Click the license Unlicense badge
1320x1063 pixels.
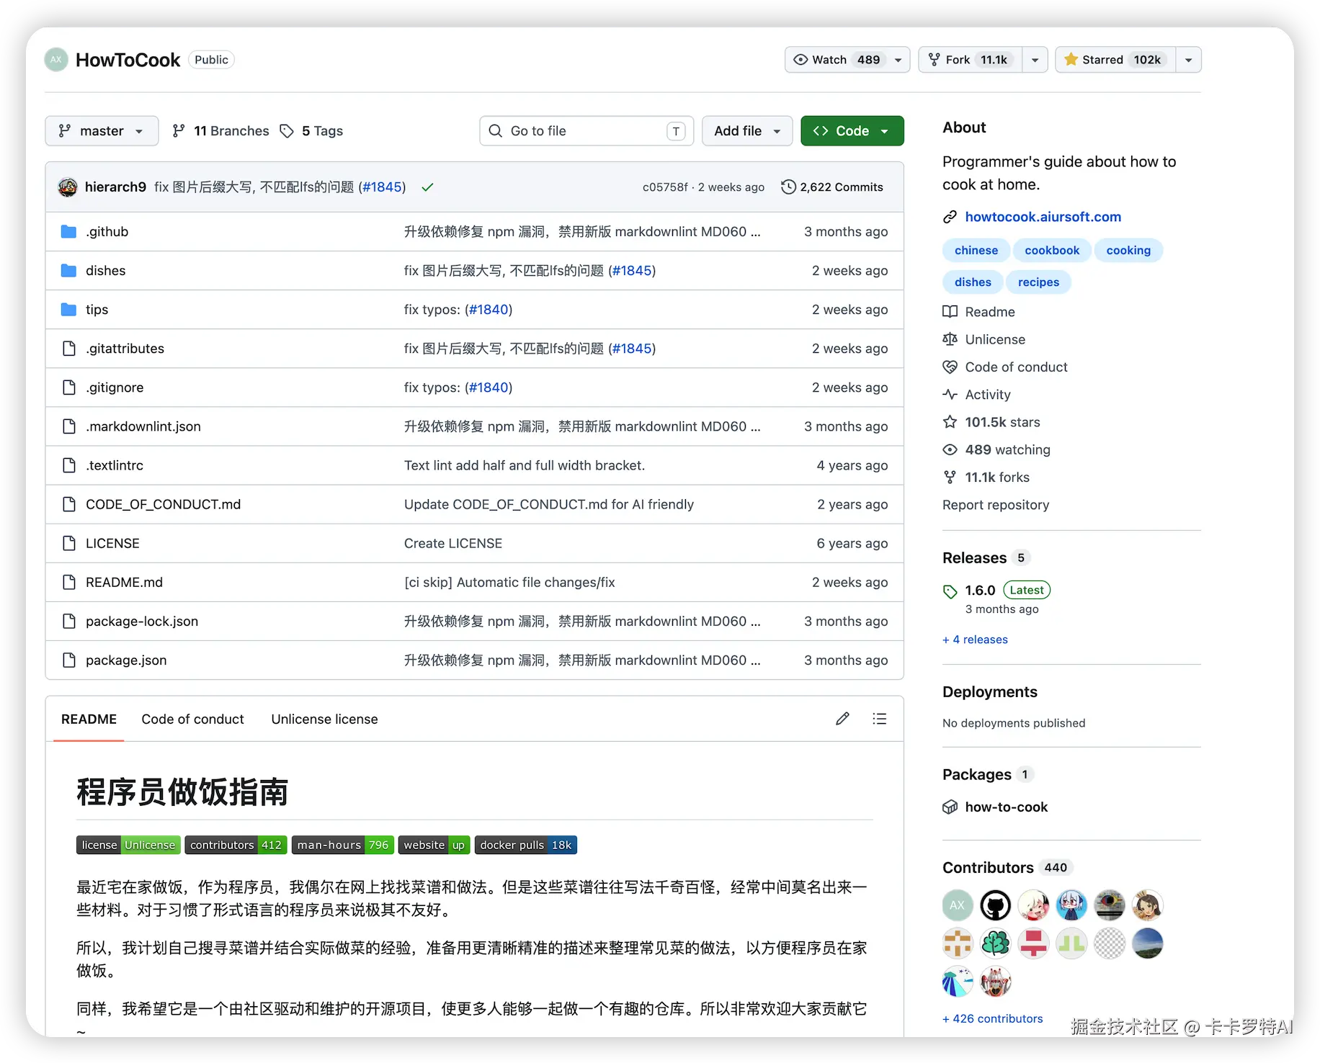click(x=128, y=845)
